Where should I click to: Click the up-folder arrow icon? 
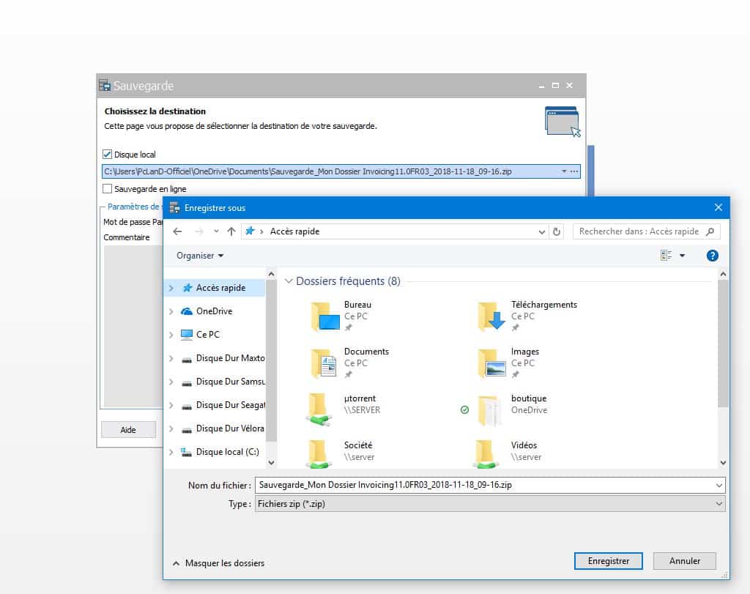point(231,231)
